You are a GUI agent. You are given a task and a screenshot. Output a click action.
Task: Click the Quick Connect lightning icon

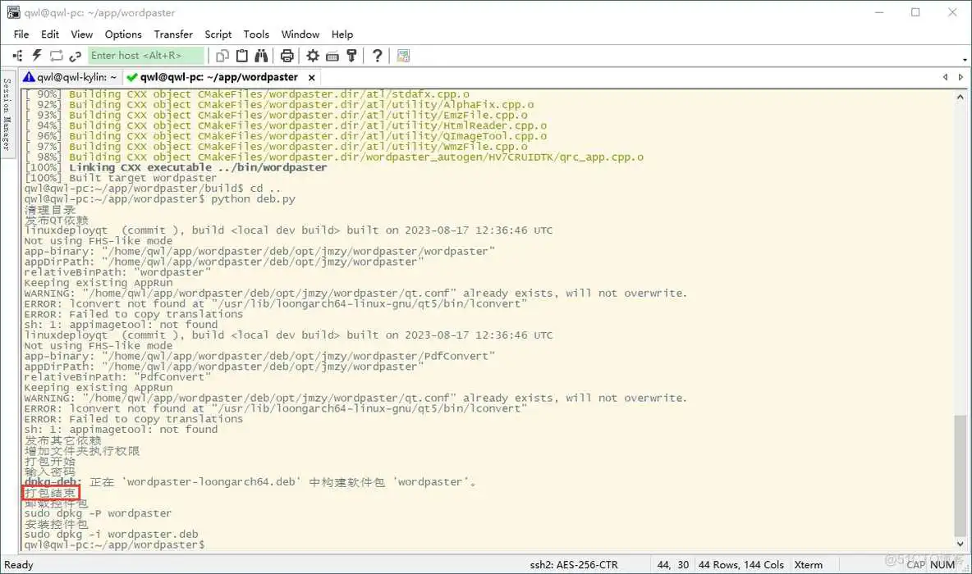click(x=37, y=56)
